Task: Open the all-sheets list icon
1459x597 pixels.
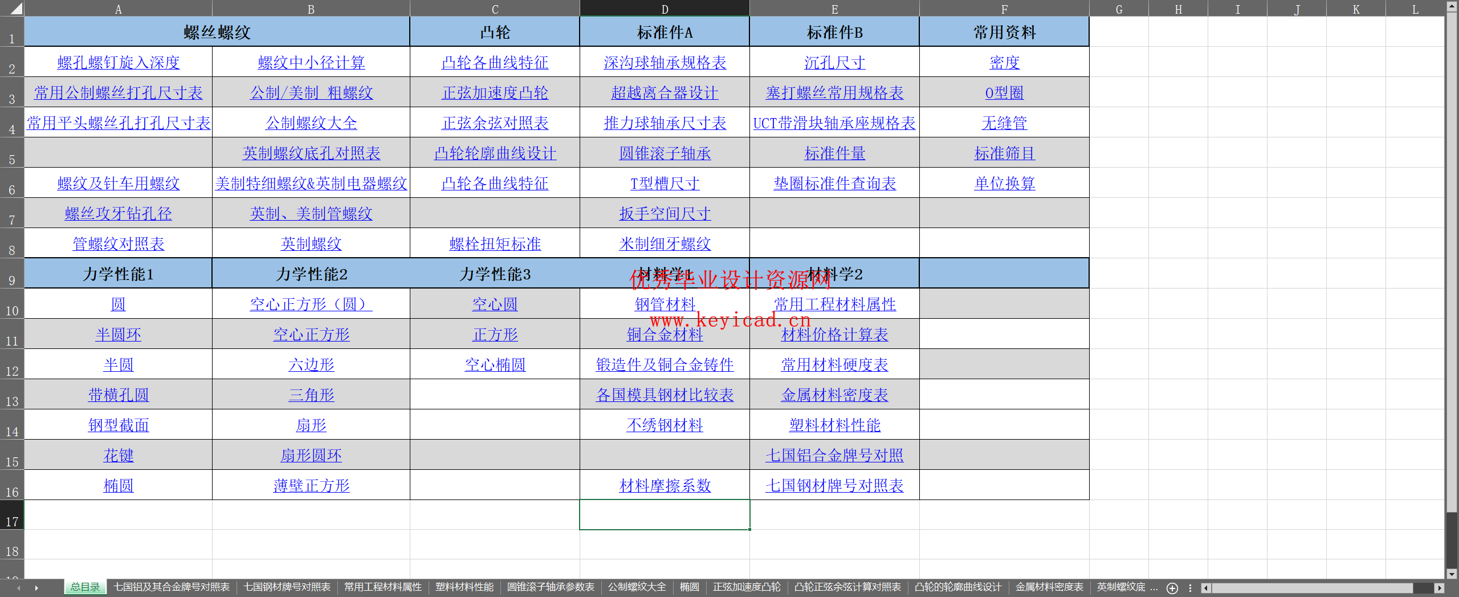Action: (1189, 587)
